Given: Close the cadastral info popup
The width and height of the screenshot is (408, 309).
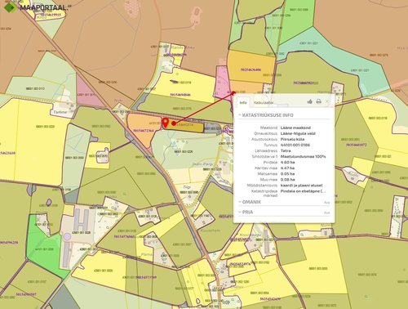Looking at the screenshot, I should click(327, 101).
